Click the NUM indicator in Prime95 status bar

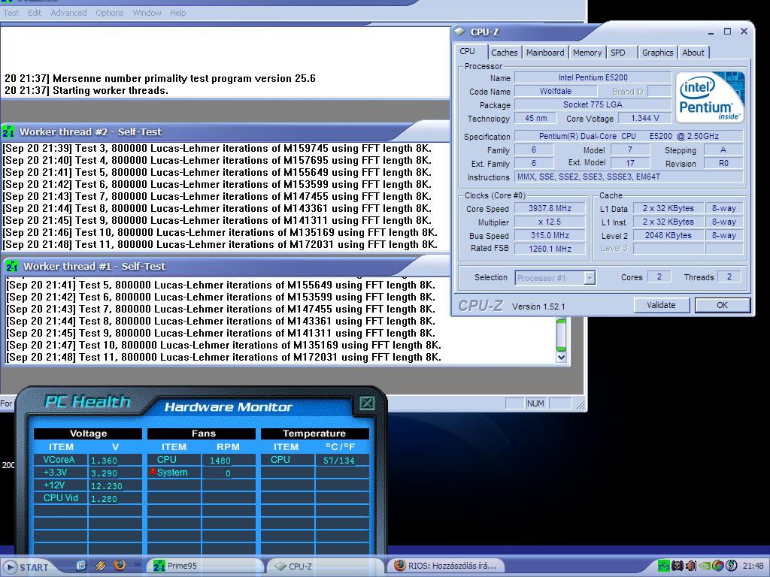(x=535, y=403)
